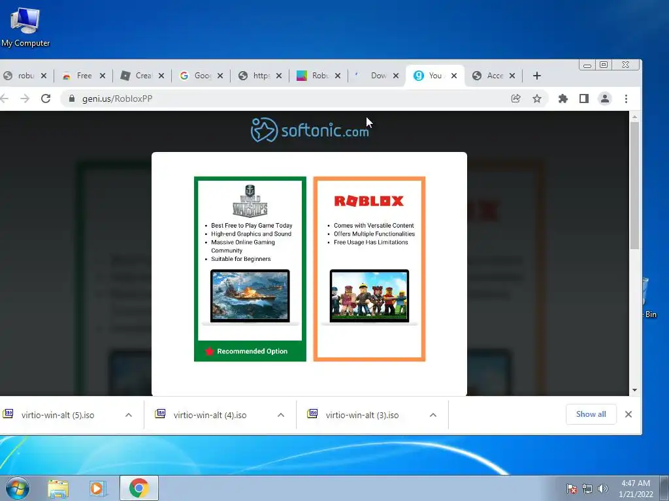
Task: Close the 'Goog' tab
Action: (x=220, y=76)
